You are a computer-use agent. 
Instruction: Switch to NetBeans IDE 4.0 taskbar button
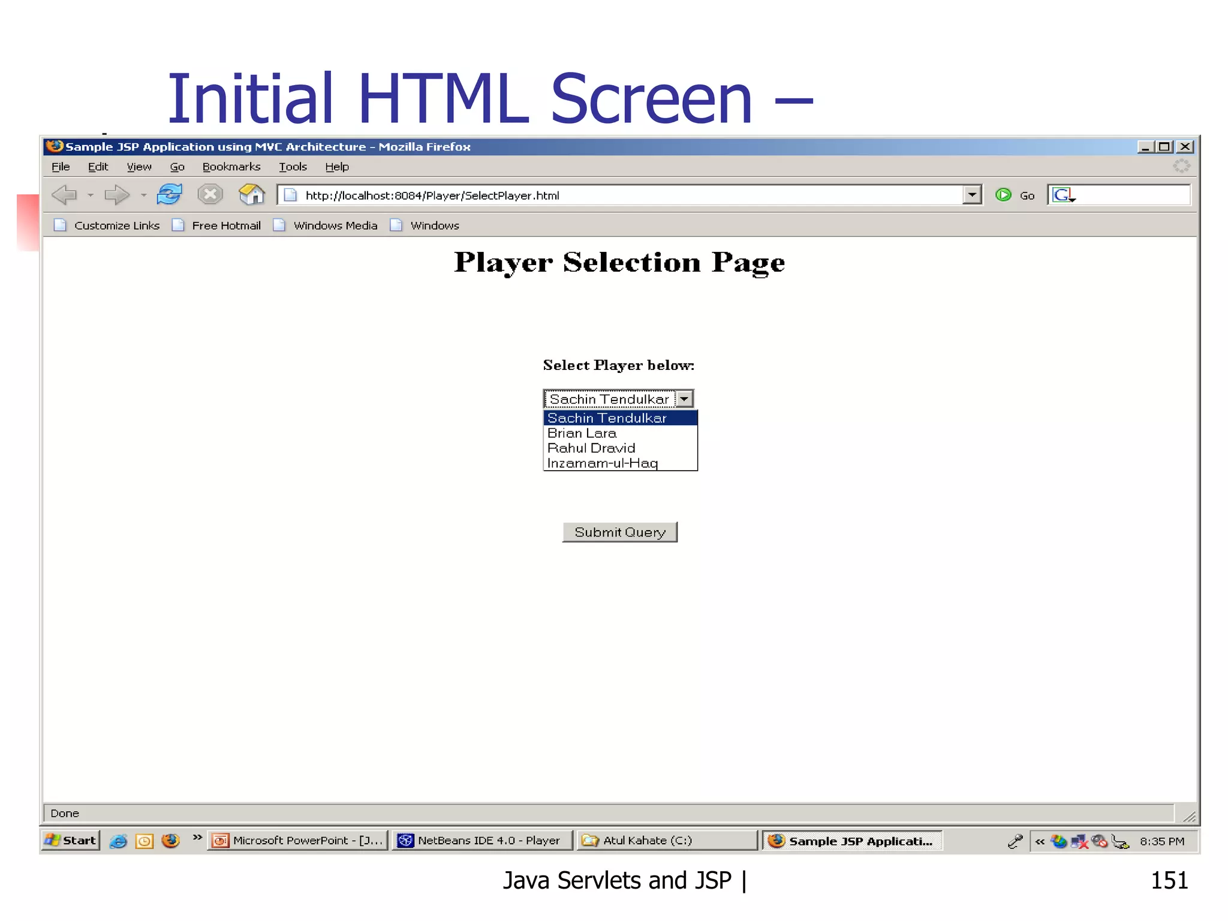tap(483, 841)
